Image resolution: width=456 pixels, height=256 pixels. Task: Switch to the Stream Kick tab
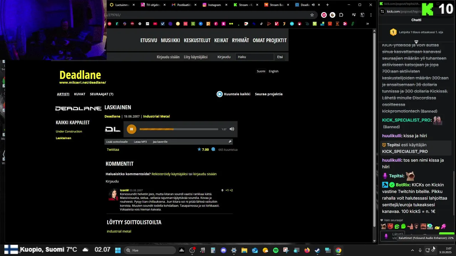[246, 5]
